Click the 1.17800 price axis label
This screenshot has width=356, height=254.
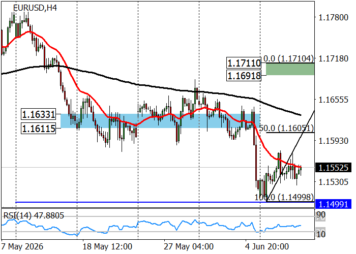pos(333,17)
